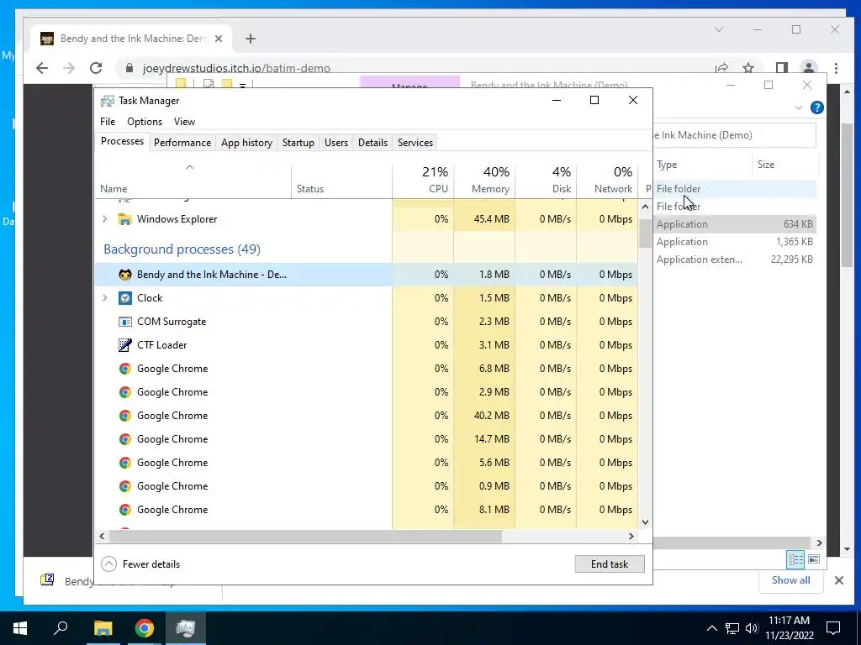The width and height of the screenshot is (861, 645).
Task: Show hidden system tray icons
Action: click(711, 628)
